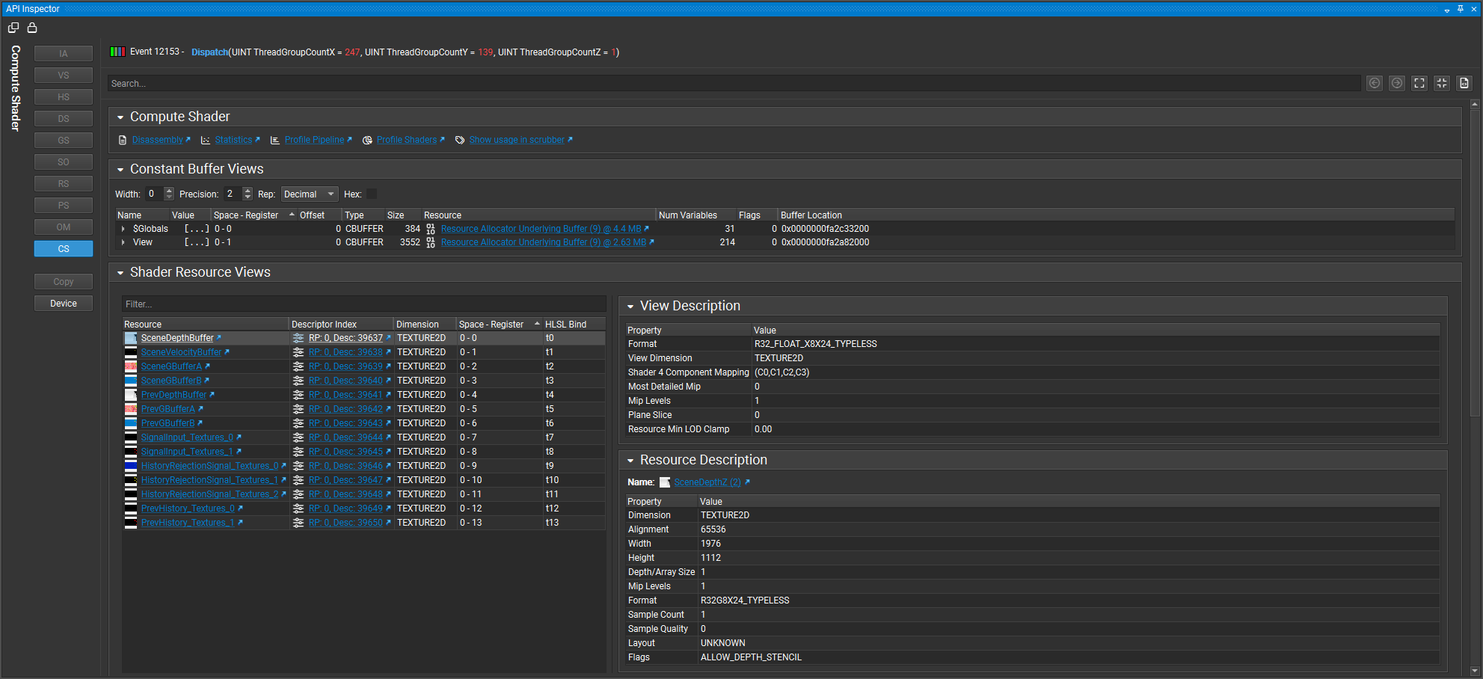Click the Profile Shaders icon
The height and width of the screenshot is (679, 1483).
[367, 140]
